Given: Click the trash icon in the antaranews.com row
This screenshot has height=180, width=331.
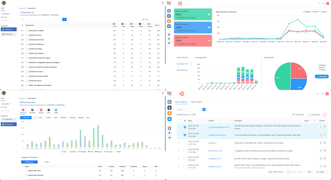Looking at the screenshot, I should 325,151.
